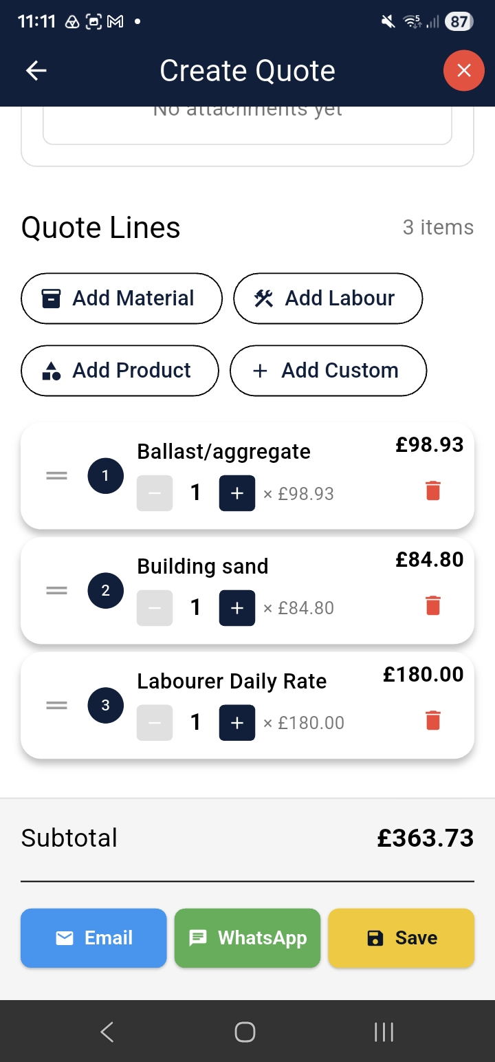Increase Labourer Daily Rate quantity
This screenshot has width=495, height=1062.
[x=237, y=723]
